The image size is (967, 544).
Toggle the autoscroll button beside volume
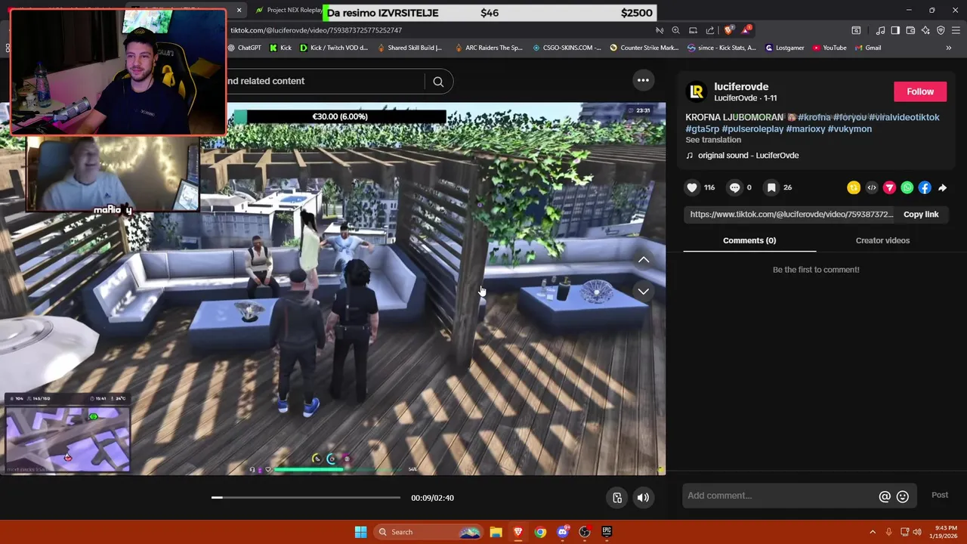point(617,497)
